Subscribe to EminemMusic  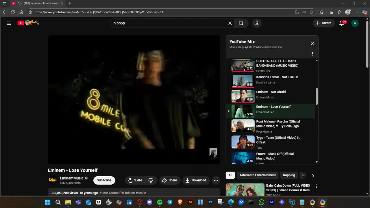[104, 180]
